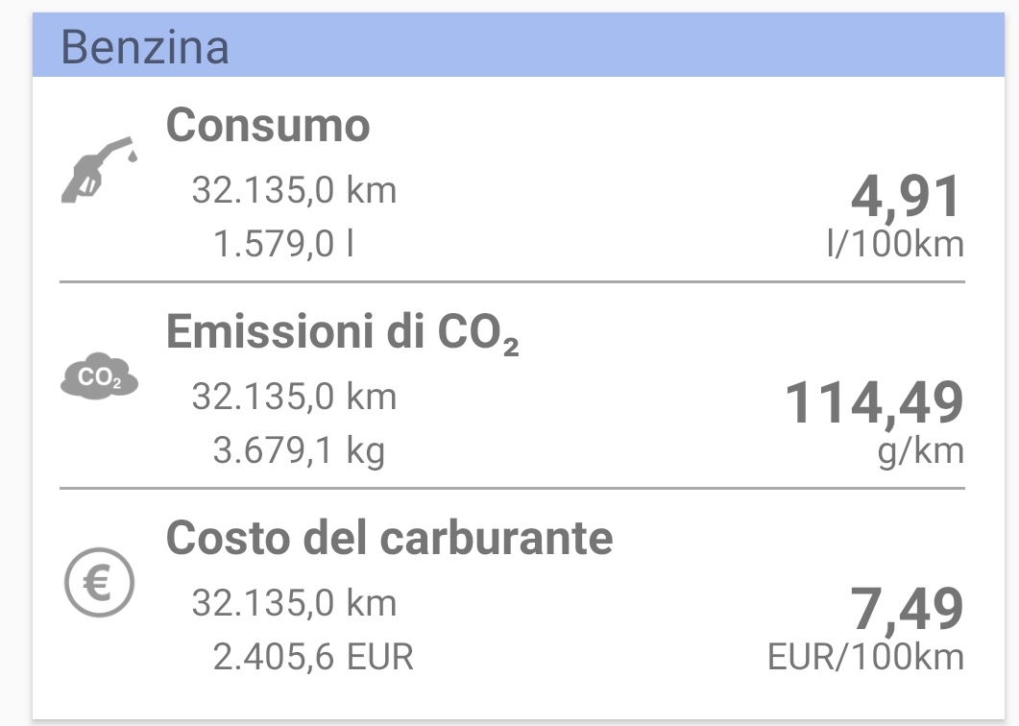
Task: Click the 32.135,0 km under Consumo
Action: click(294, 190)
